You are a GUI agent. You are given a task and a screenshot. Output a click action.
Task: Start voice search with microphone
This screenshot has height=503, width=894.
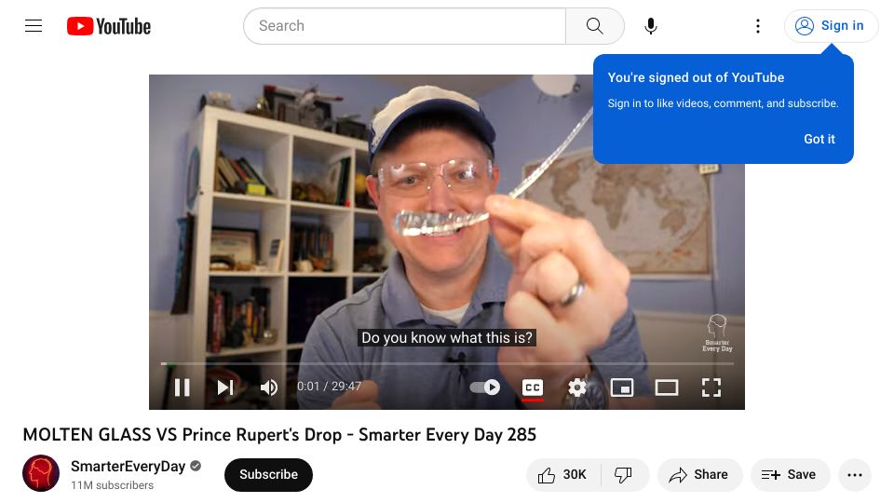click(651, 26)
